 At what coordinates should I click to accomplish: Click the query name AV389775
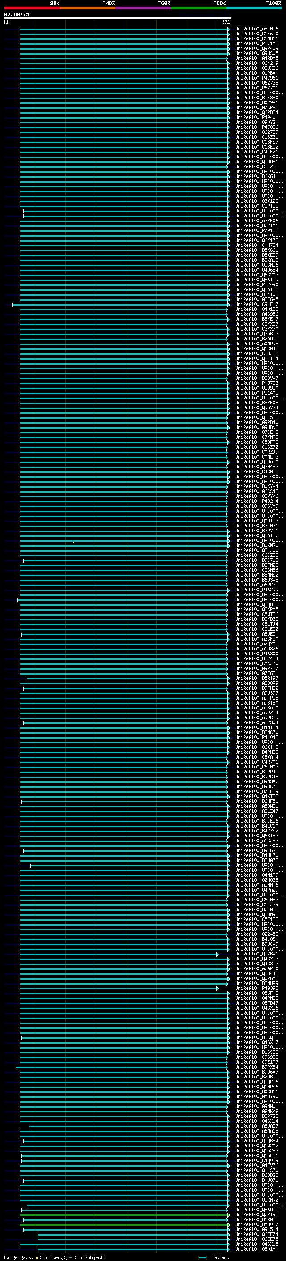tap(17, 14)
